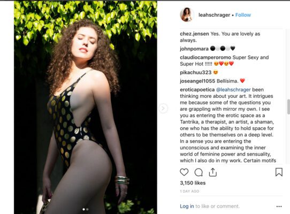
Task: Go to next photo with arrow
Action: pyautogui.click(x=163, y=108)
